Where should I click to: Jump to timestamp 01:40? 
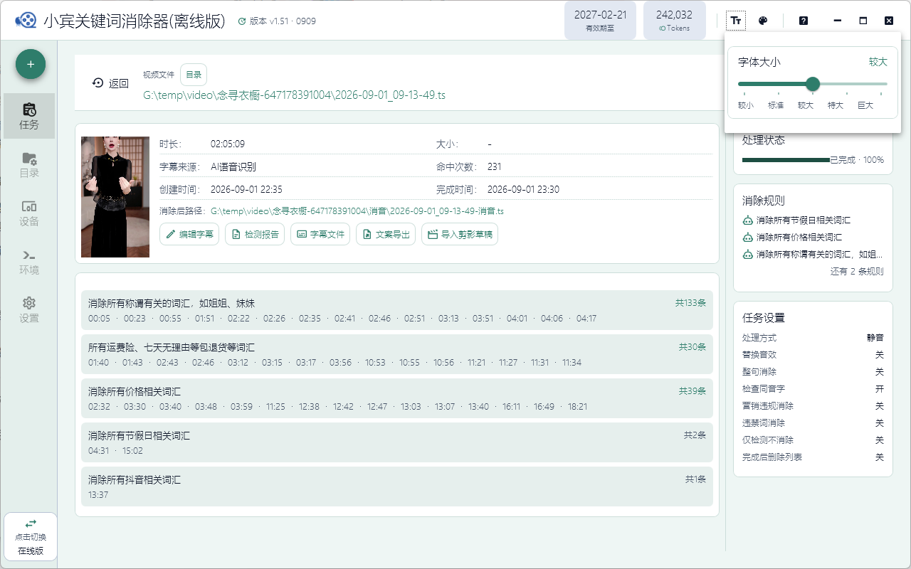tap(99, 363)
